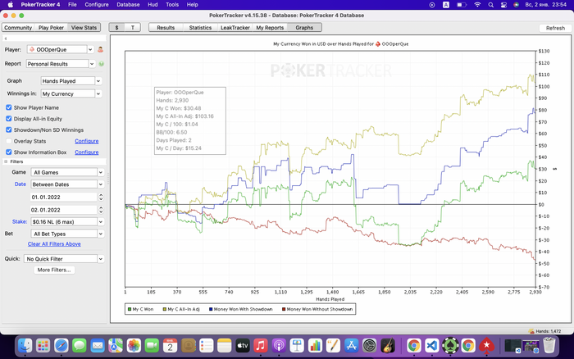Open the Hud menu
Image resolution: width=574 pixels, height=359 pixels.
[x=153, y=5]
